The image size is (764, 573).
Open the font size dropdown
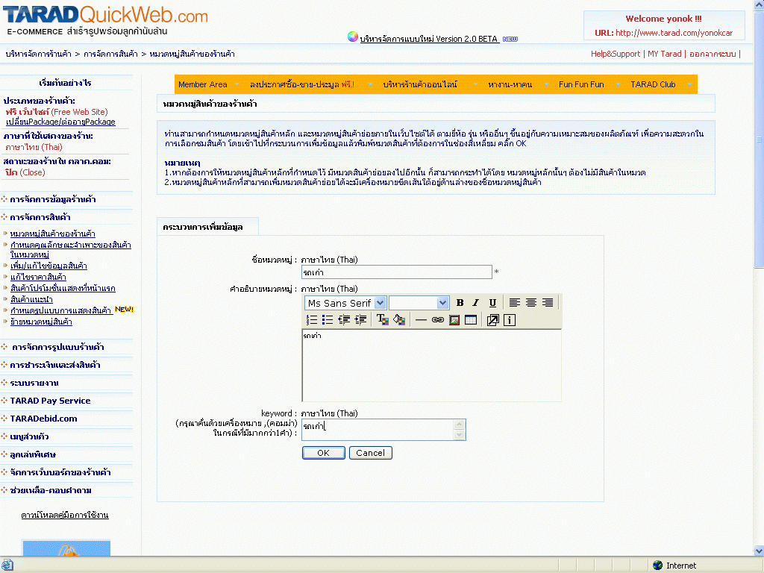pos(442,303)
